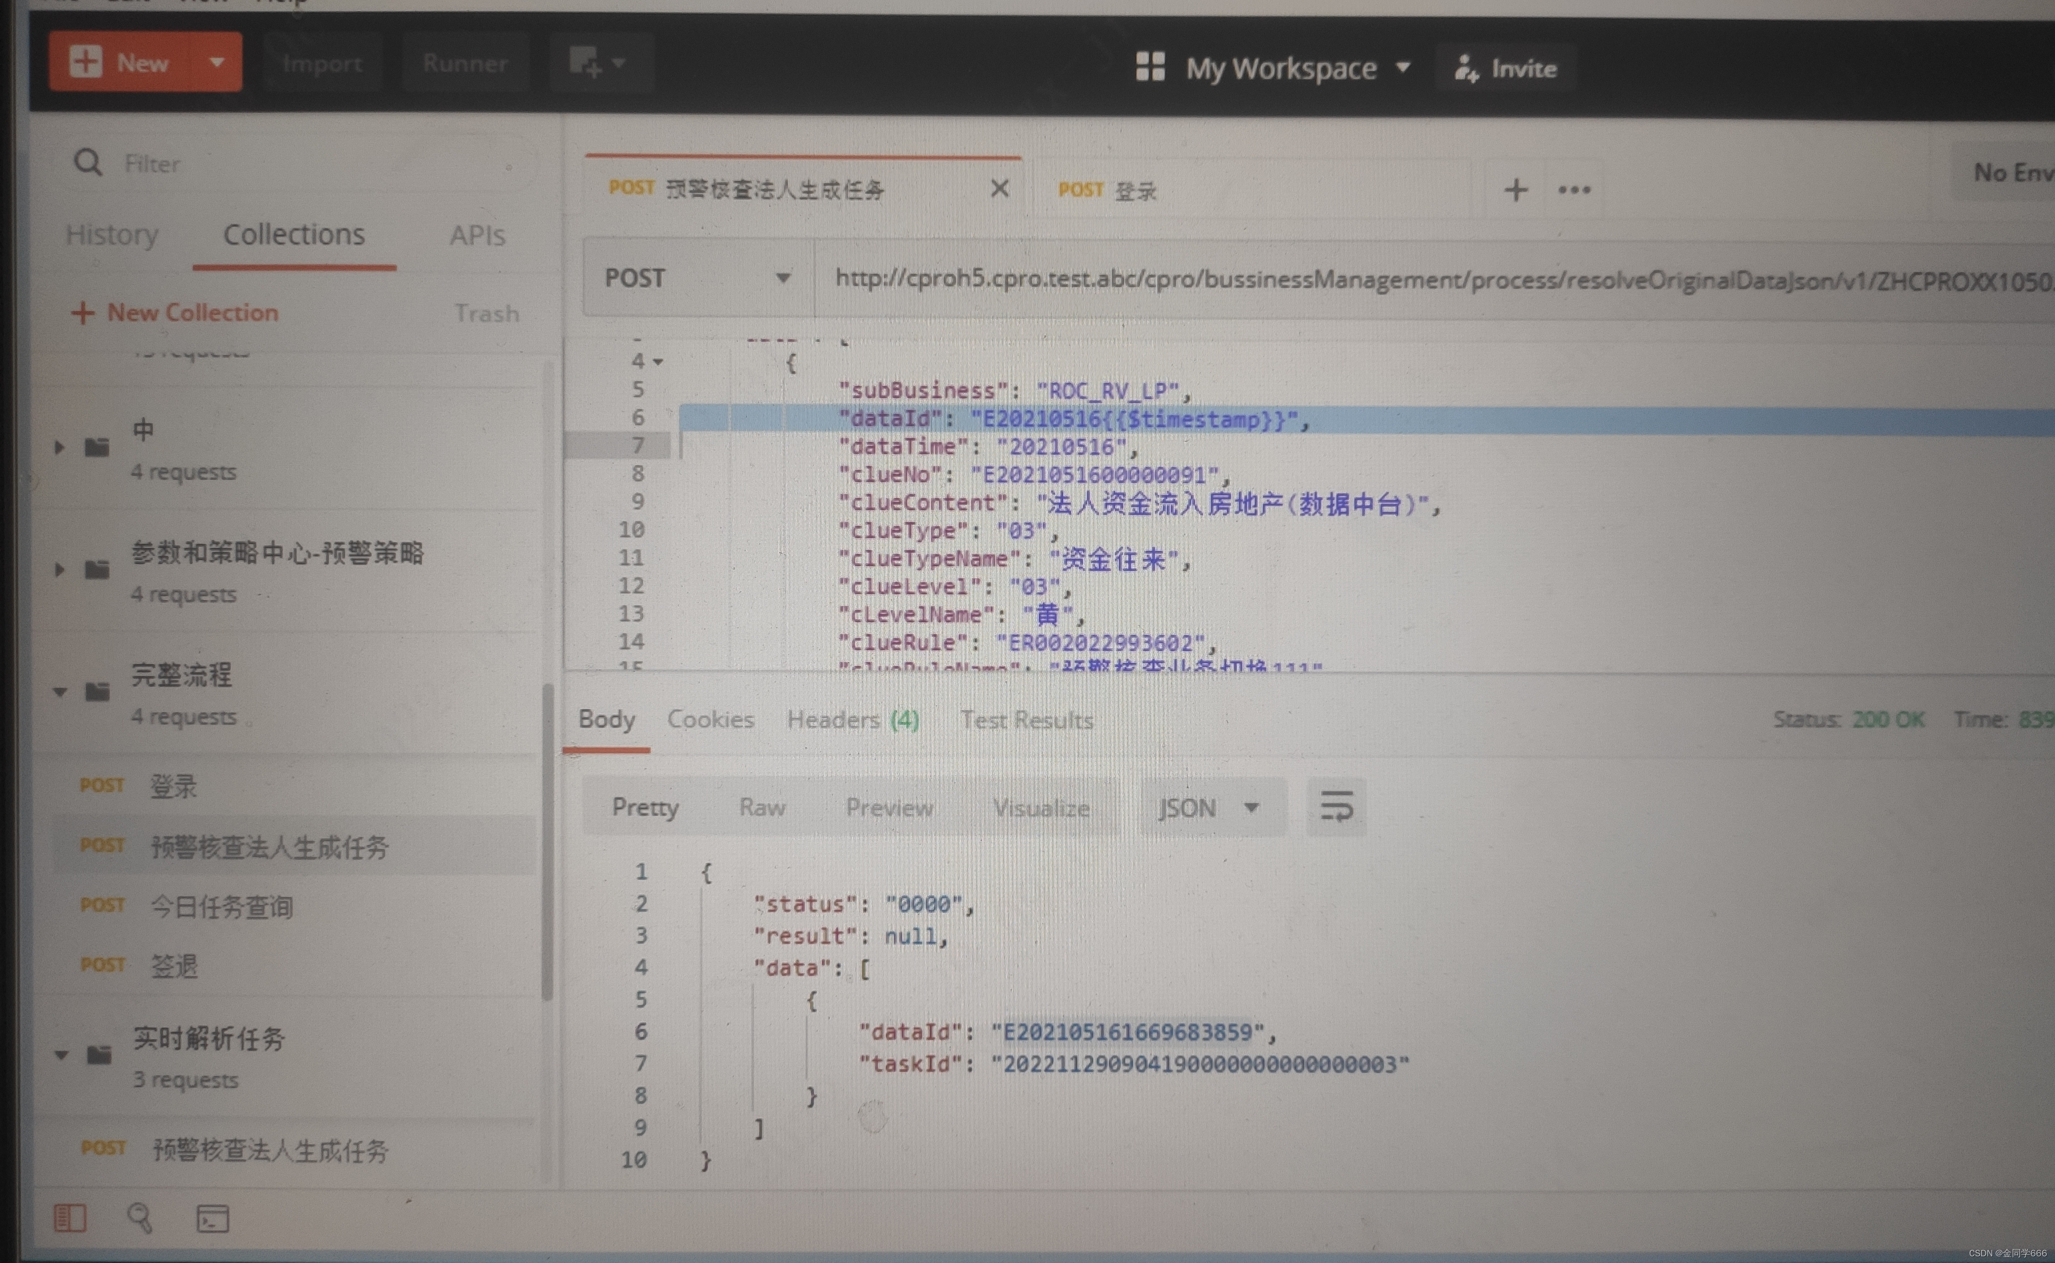Collapse the 完整流程 collection folder
The height and width of the screenshot is (1263, 2055).
(60, 692)
